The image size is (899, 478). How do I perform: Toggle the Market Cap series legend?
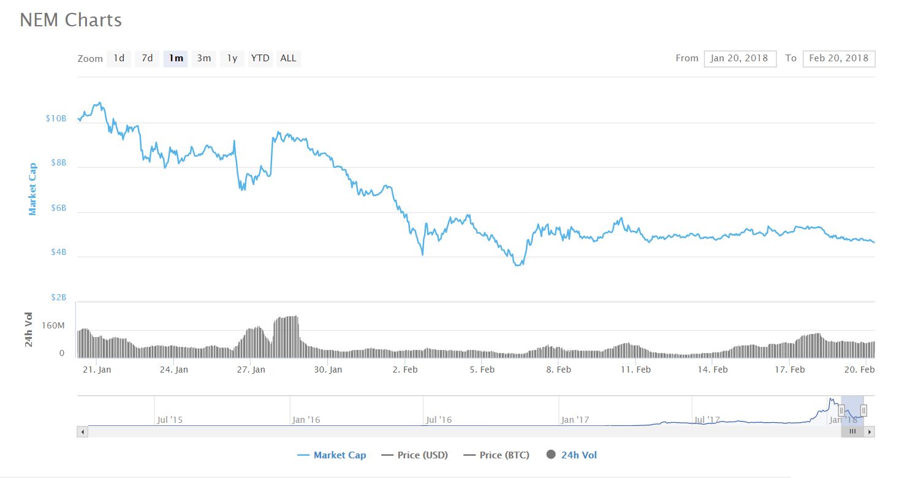pyautogui.click(x=332, y=455)
